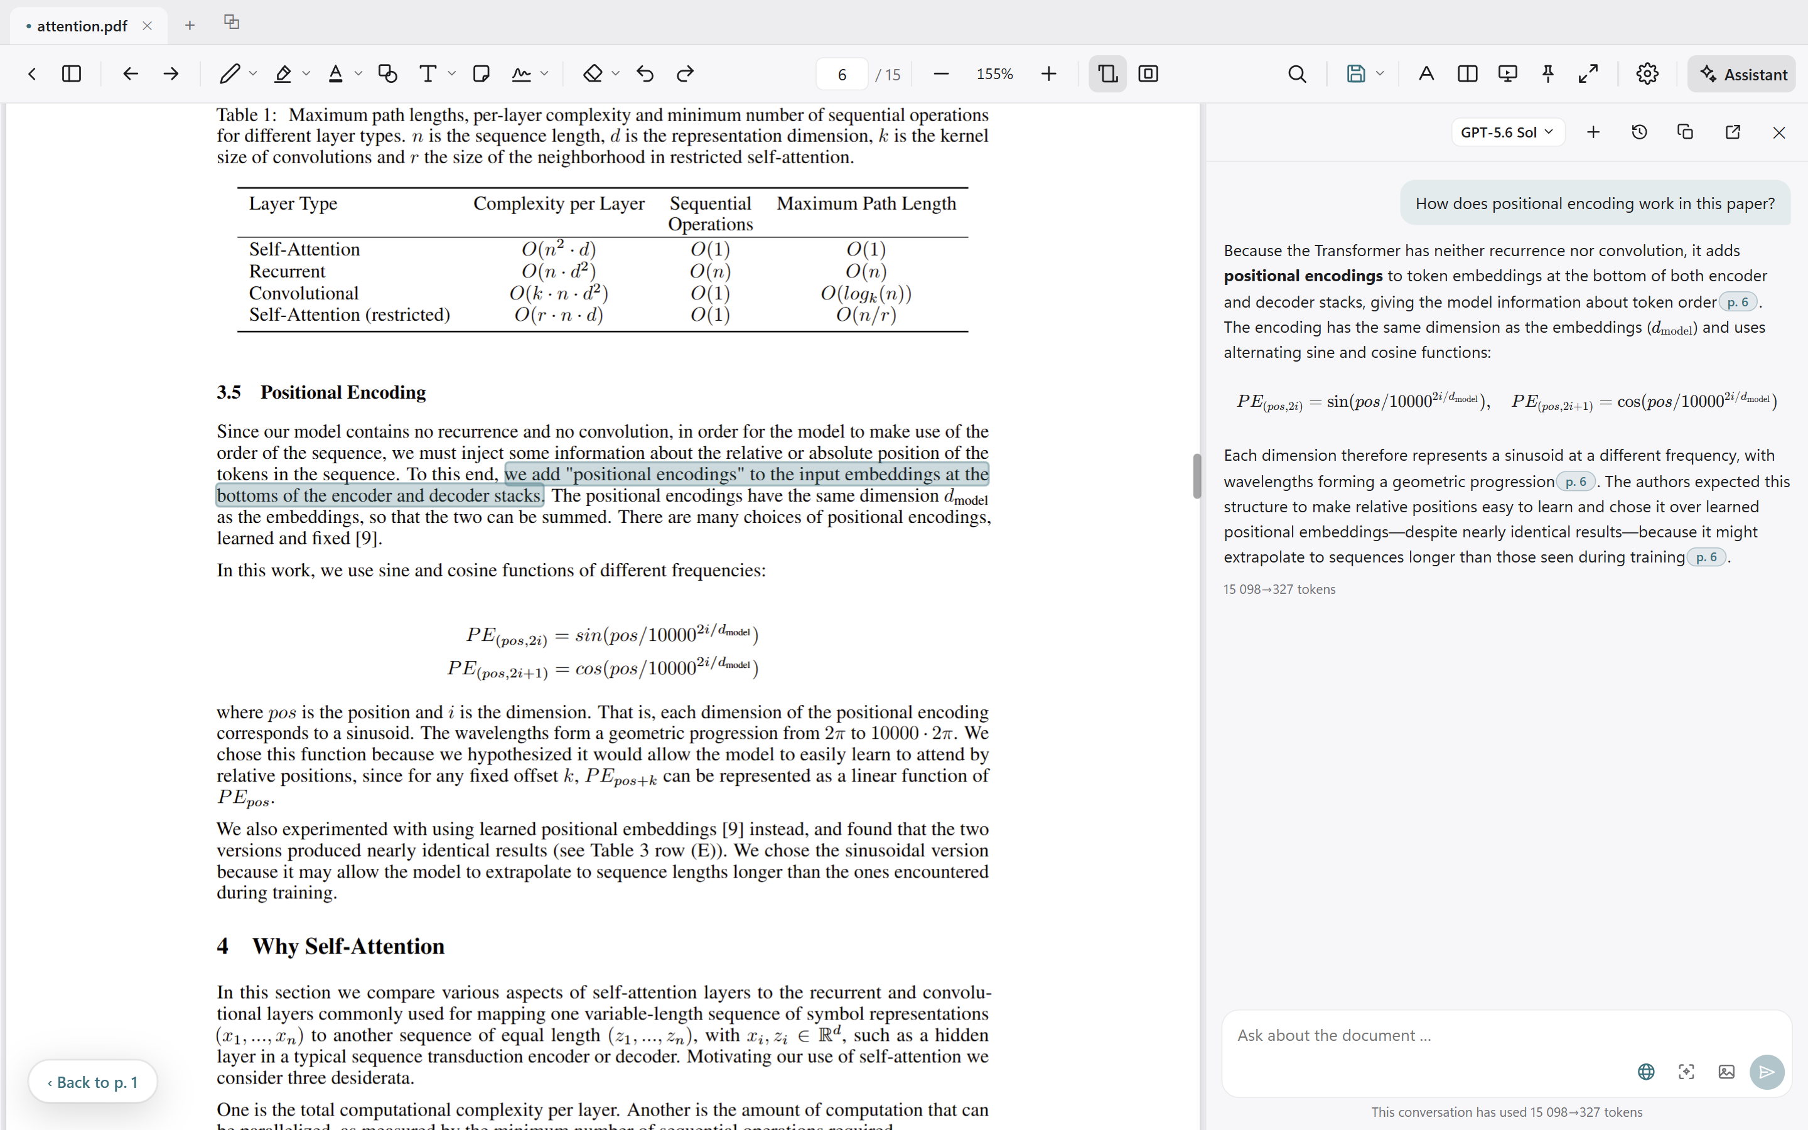Toggle the pin toolbar icon
The width and height of the screenshot is (1808, 1130).
pos(1548,73)
